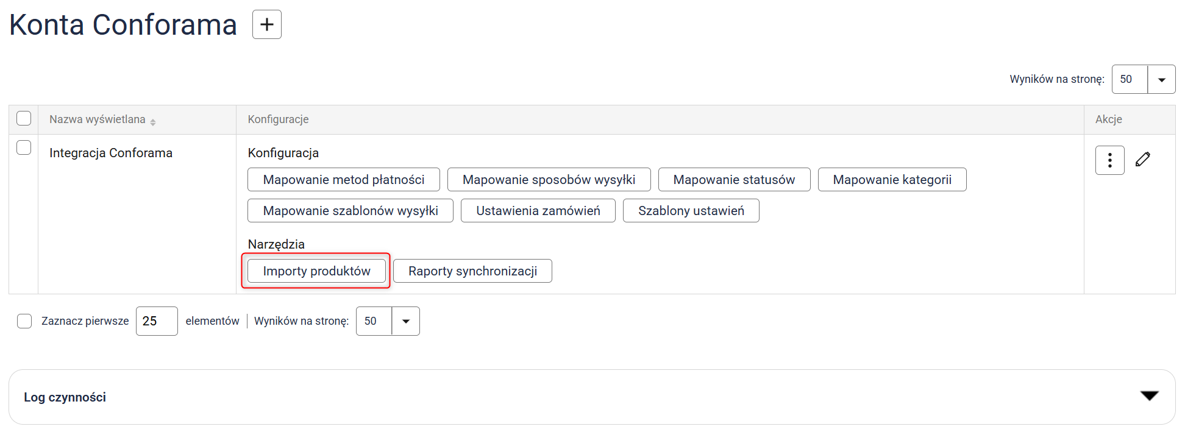
Task: View Raporty synchronizacji
Action: point(472,271)
